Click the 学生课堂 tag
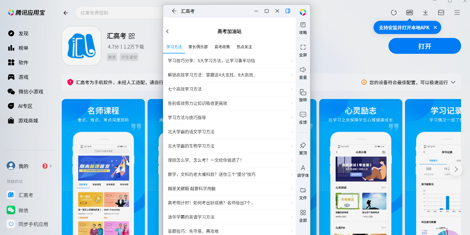The image size is (470, 235). point(129,57)
